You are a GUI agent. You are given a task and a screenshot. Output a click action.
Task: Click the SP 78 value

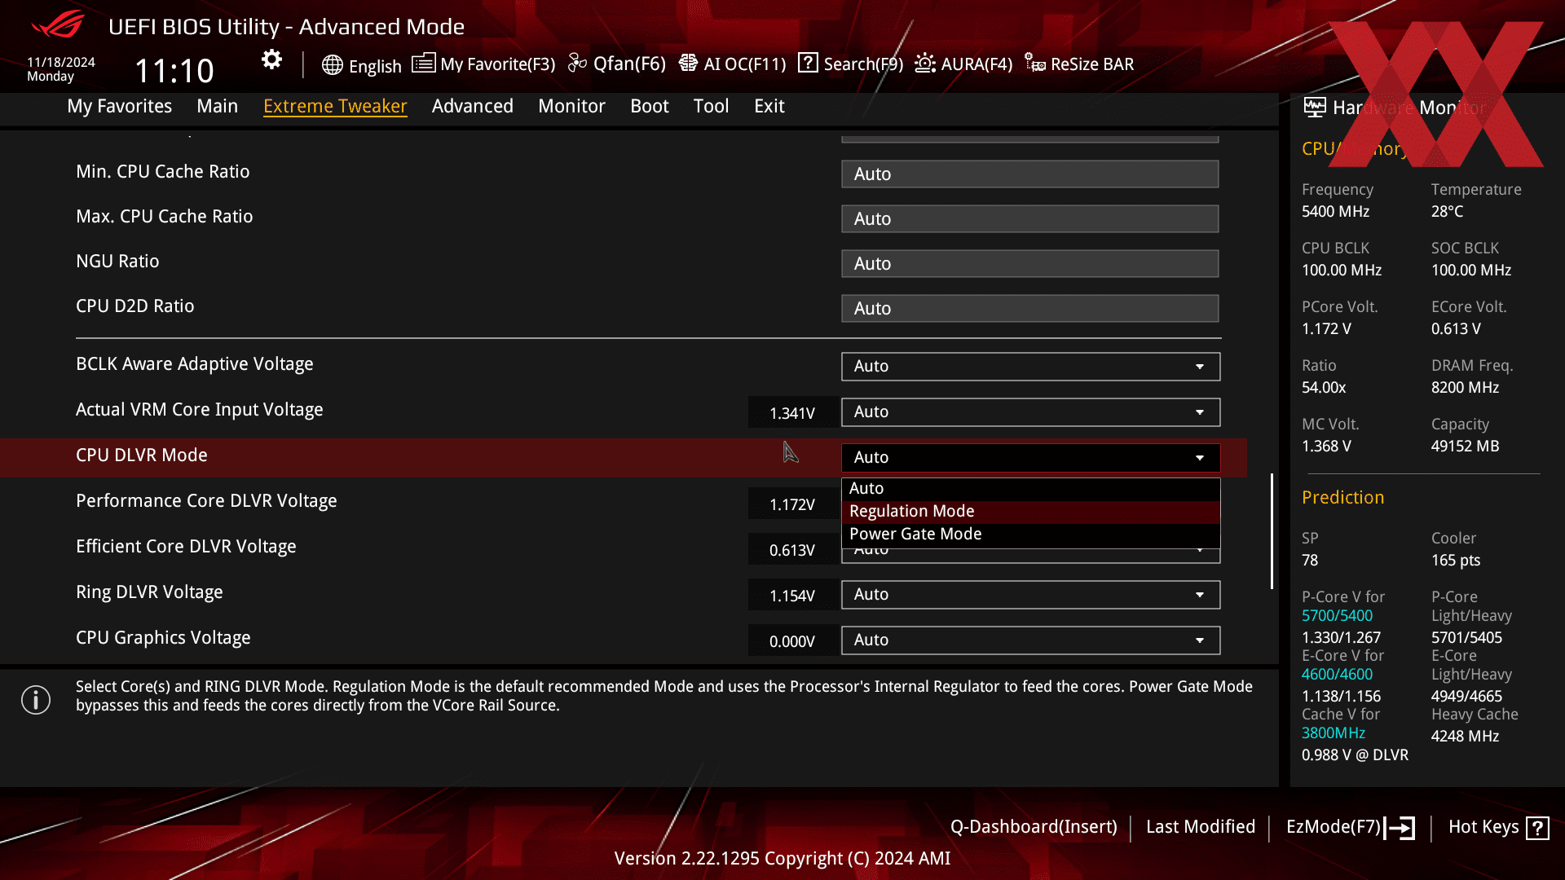coord(1310,561)
